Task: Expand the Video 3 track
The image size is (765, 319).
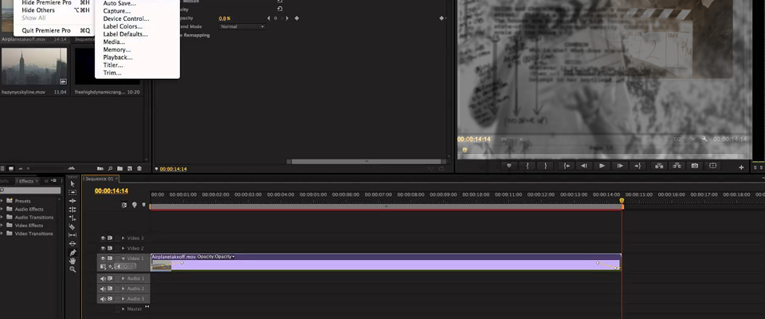Action: pos(123,238)
